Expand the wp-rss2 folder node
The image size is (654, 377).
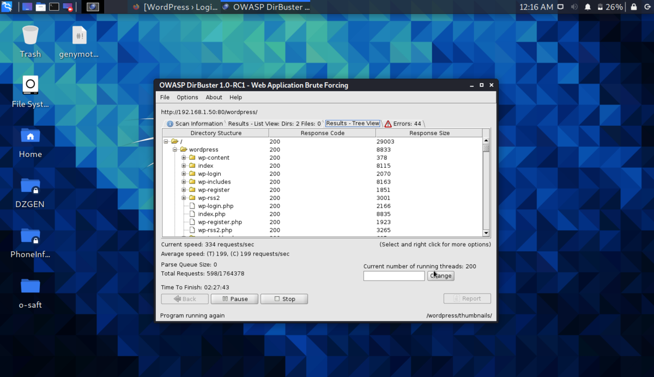(184, 198)
